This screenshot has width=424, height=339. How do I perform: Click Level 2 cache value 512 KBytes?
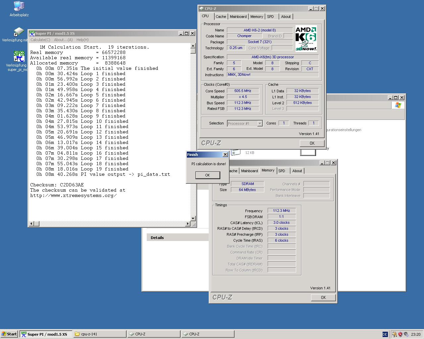[302, 103]
